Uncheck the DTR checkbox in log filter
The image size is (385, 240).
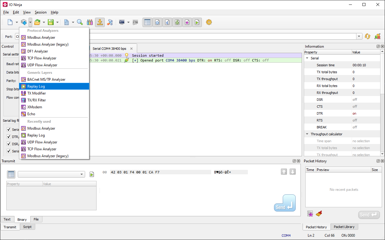coord(9,137)
